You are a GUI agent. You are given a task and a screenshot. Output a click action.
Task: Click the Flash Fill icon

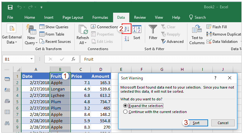pyautogui.click(x=209, y=27)
